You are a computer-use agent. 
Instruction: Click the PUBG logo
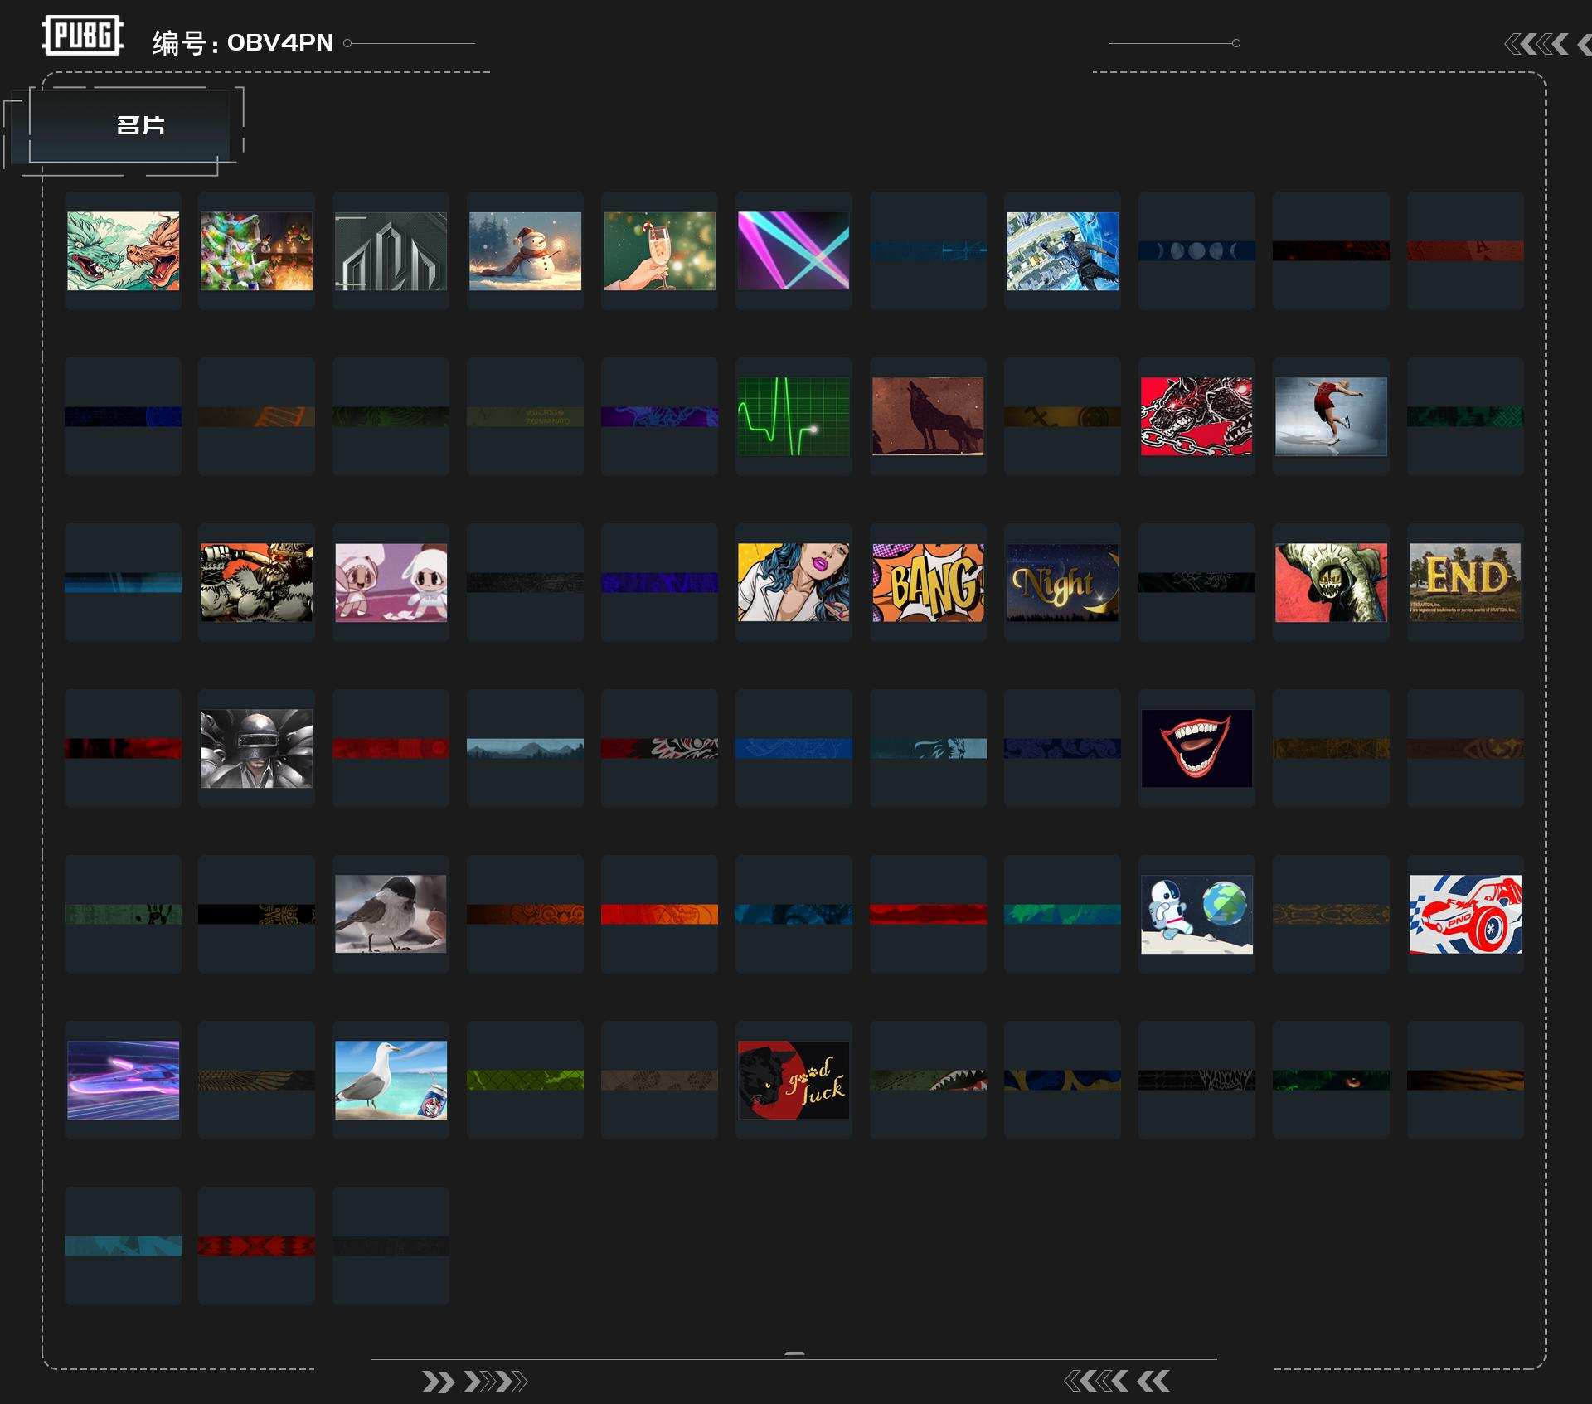click(x=83, y=35)
